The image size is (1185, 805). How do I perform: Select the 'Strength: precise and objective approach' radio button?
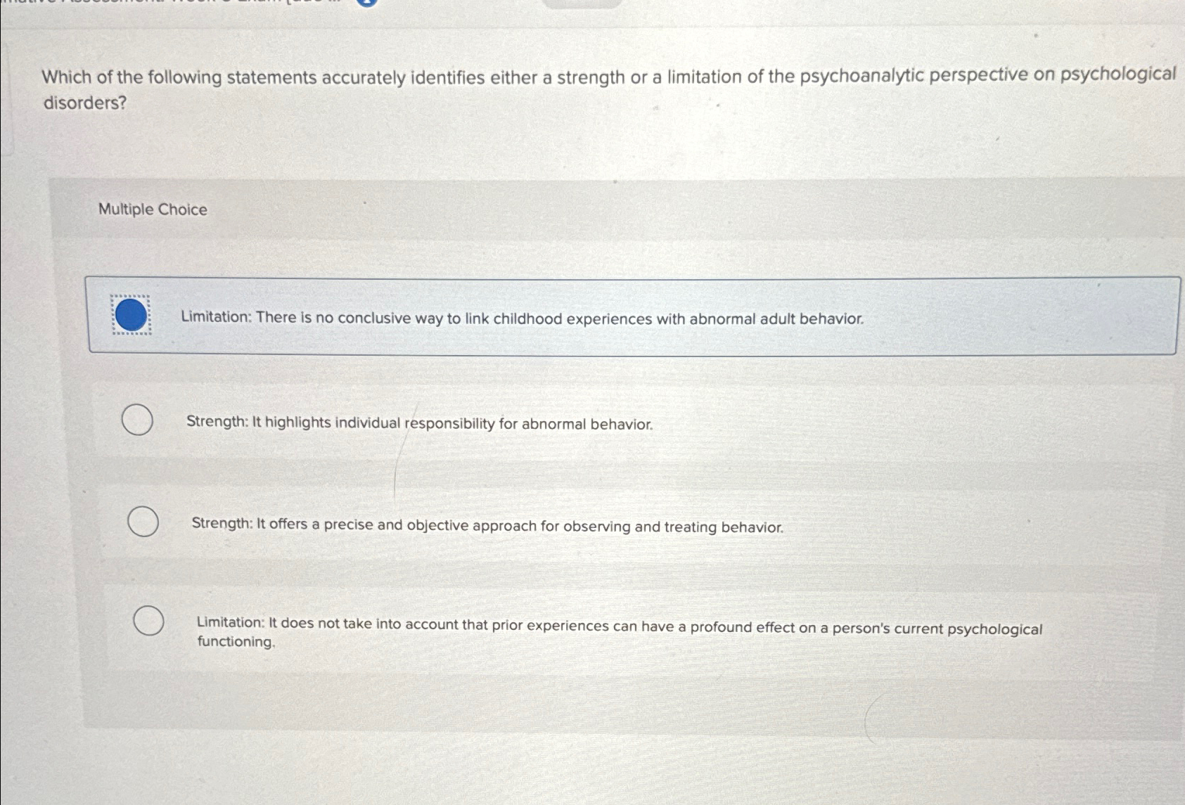click(x=143, y=522)
